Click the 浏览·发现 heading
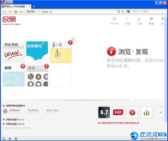This screenshot has width=168, height=141. [x=133, y=52]
